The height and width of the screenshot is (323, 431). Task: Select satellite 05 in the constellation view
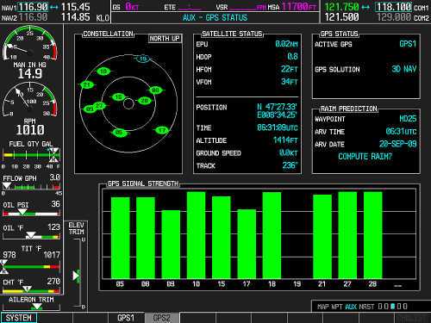[x=119, y=133]
